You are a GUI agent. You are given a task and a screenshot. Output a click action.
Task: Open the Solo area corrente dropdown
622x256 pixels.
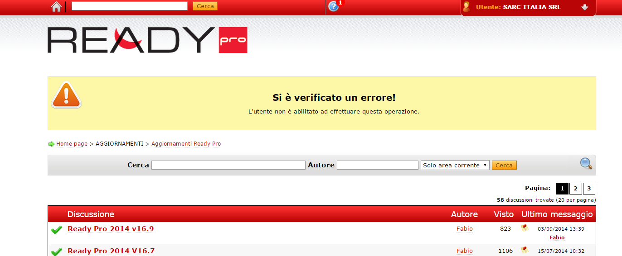click(455, 165)
